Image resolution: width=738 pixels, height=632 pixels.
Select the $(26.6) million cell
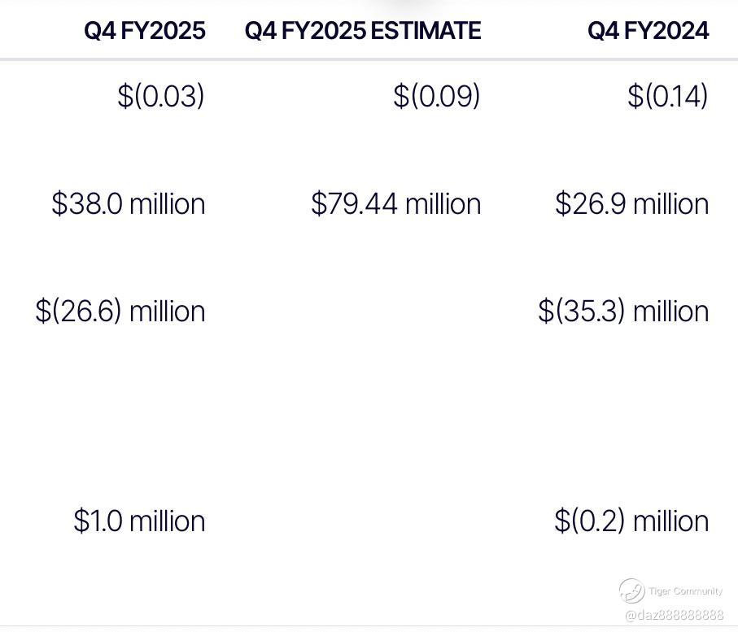pos(120,311)
